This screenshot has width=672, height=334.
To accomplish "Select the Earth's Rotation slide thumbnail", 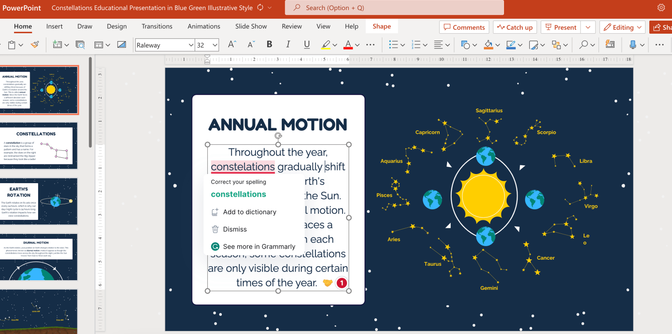I will [38, 201].
